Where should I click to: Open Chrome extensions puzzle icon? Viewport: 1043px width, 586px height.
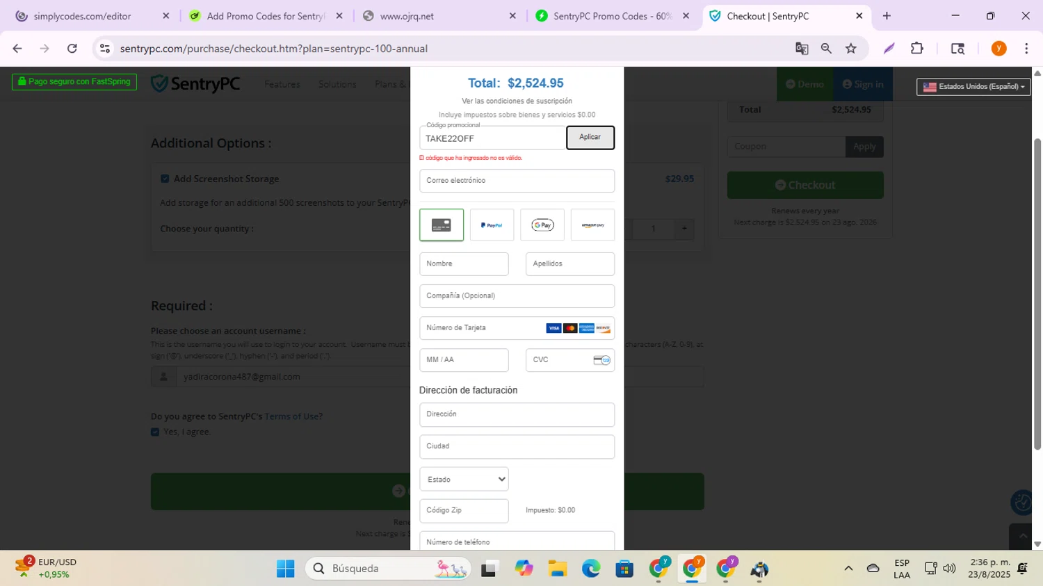917,49
